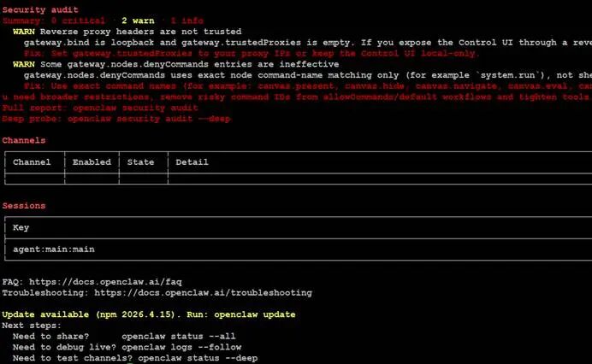Click the 'agent:main:main' session row
The image size is (592, 364).
coord(54,250)
